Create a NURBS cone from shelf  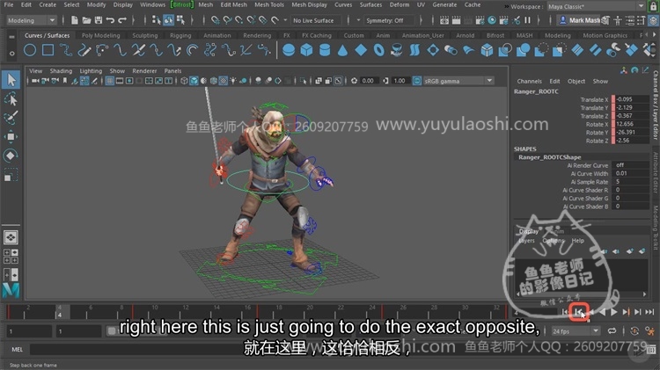click(x=342, y=50)
